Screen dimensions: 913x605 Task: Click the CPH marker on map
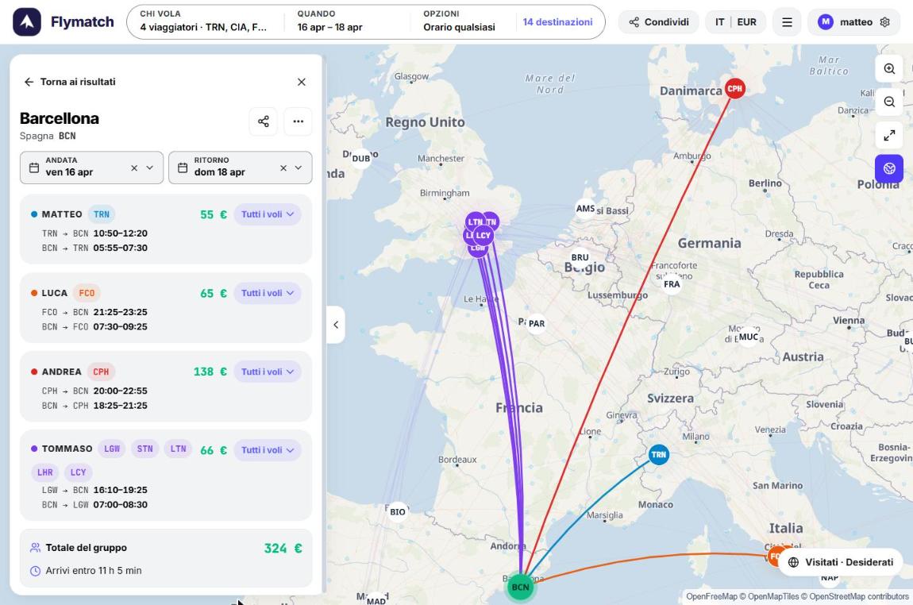coord(735,88)
